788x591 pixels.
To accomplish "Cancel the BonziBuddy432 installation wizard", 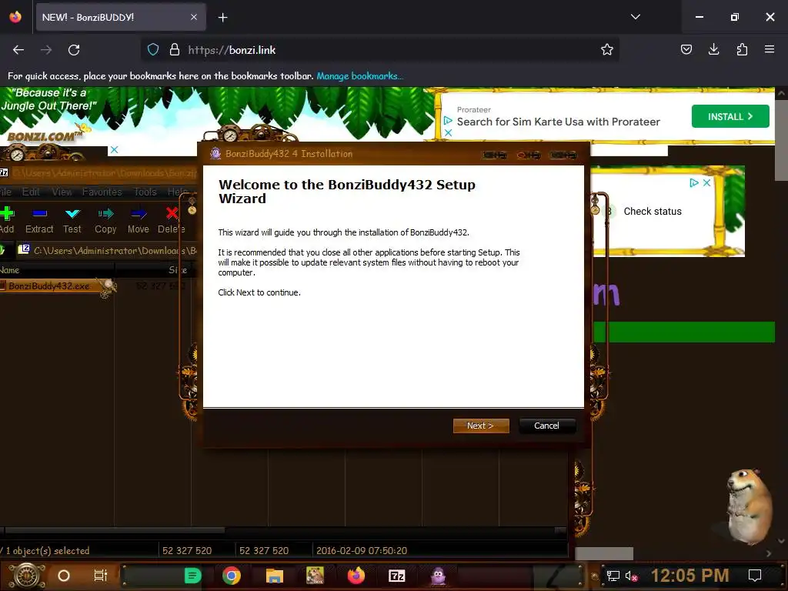I will [546, 426].
